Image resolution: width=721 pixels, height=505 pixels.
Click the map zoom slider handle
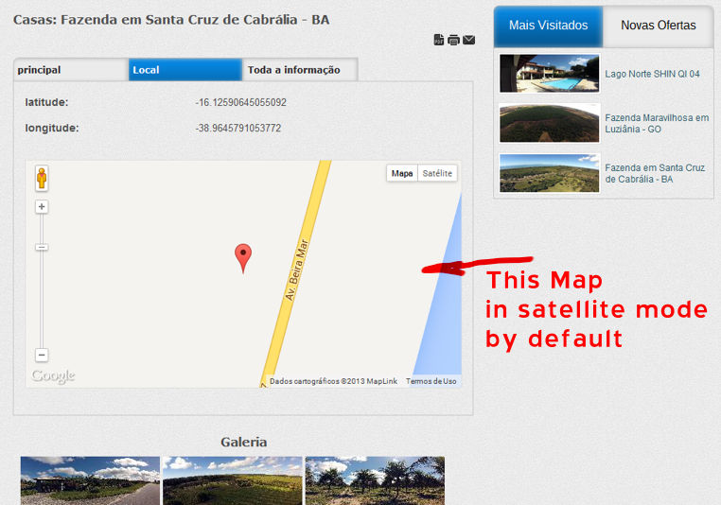tap(42, 247)
